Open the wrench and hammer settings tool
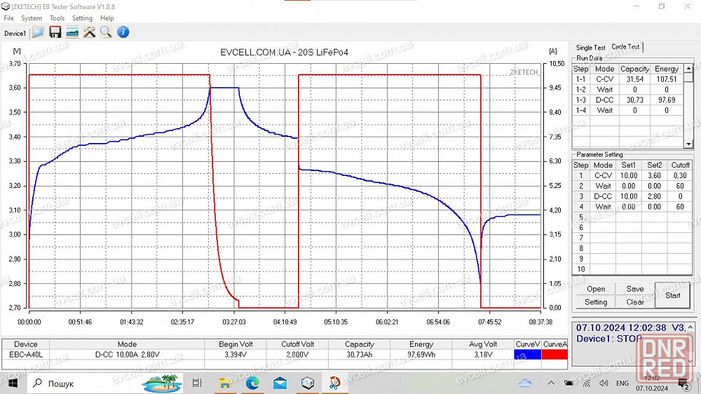701x394 pixels. pos(90,32)
